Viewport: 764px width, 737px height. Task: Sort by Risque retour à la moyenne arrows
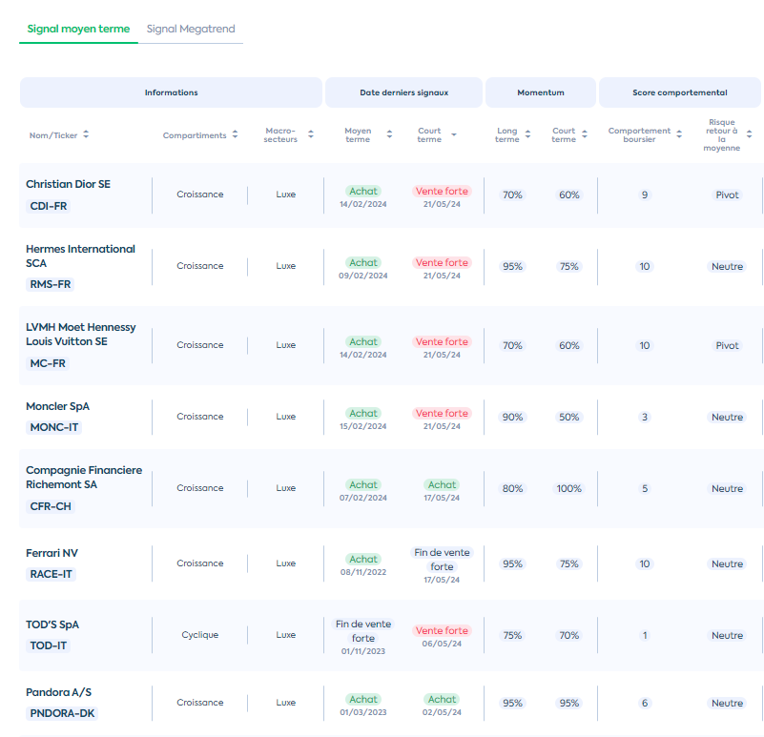point(750,134)
